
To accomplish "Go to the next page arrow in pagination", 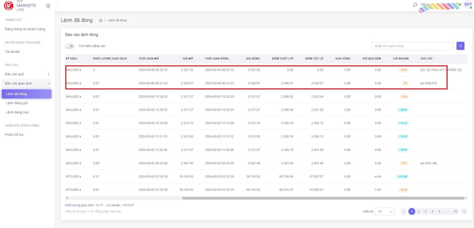I will coord(464,212).
